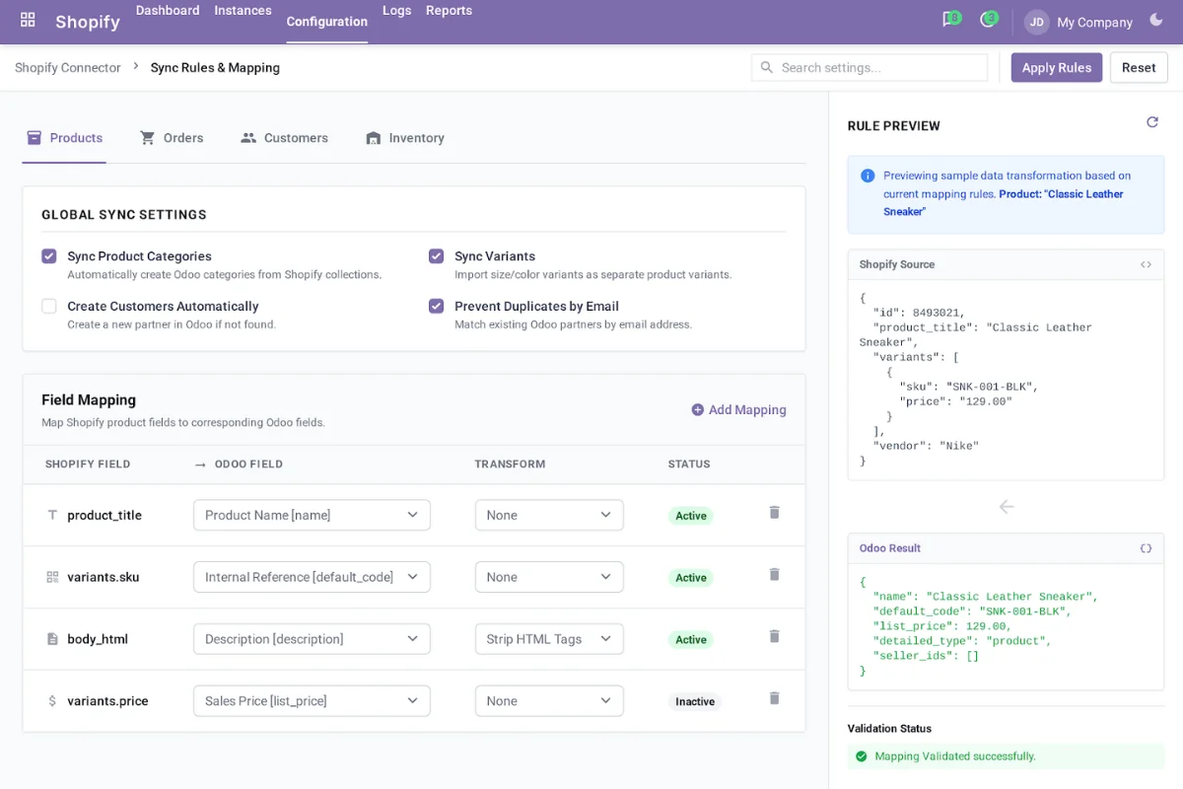
Task: Open Sales Price [list_price] dropdown
Action: 312,701
